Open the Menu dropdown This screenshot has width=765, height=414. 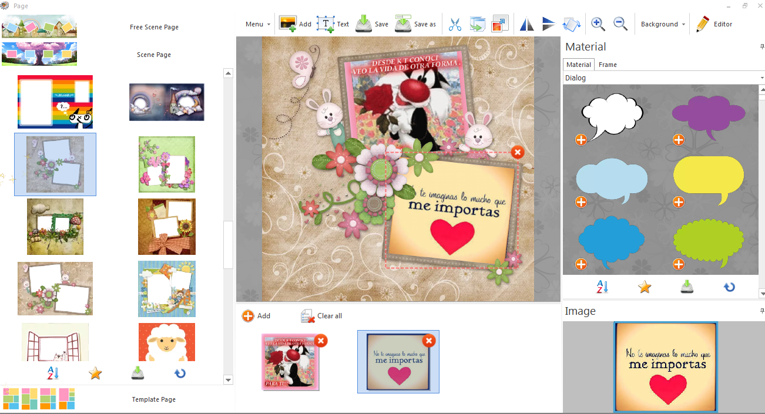pos(258,24)
